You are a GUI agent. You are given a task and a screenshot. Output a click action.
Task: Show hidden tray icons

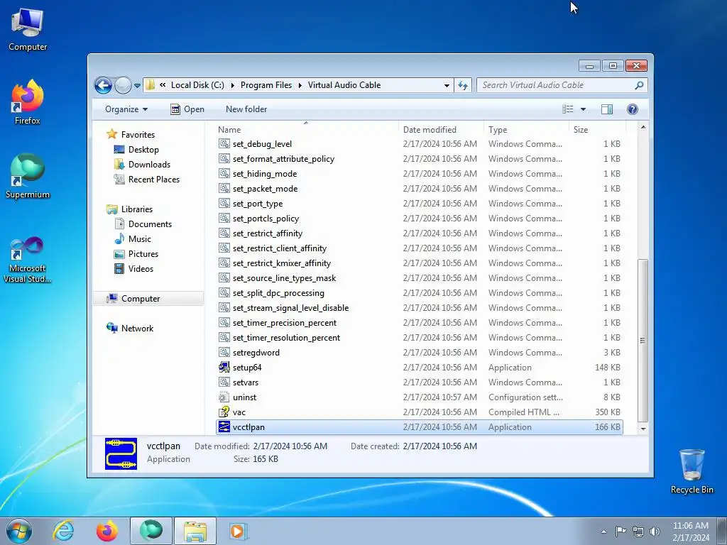click(x=603, y=532)
